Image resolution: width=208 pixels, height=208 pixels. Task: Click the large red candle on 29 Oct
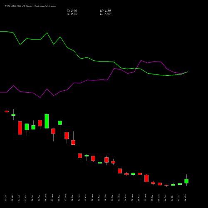pos(20,128)
